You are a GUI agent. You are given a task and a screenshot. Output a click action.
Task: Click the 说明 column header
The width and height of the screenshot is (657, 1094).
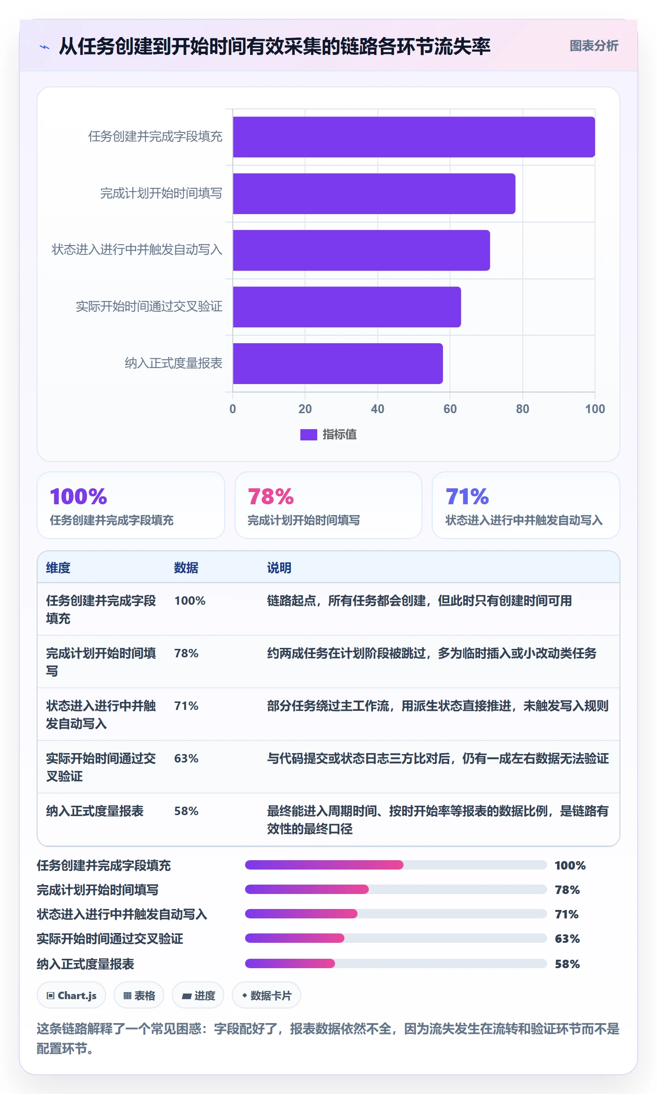point(279,568)
